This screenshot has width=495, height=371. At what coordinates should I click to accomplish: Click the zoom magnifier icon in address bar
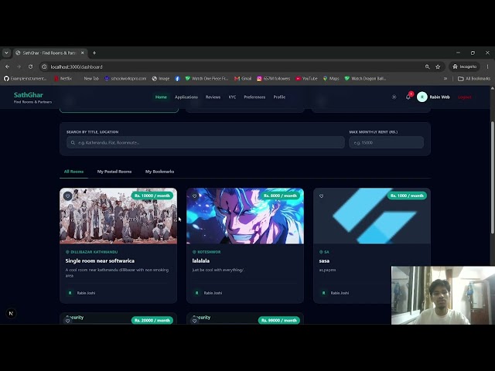pyautogui.click(x=427, y=66)
